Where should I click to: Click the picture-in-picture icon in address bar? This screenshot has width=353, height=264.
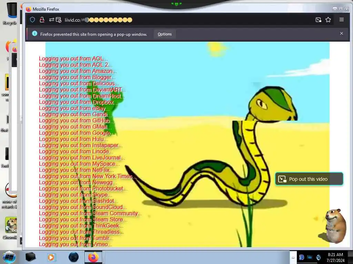click(318, 20)
